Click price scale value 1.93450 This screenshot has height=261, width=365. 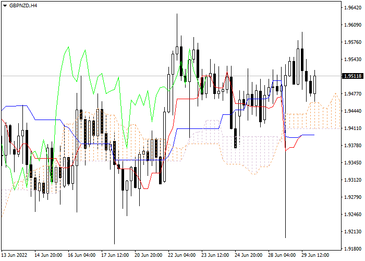pyautogui.click(x=352, y=163)
